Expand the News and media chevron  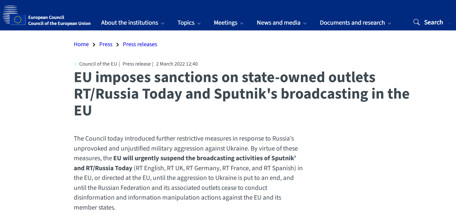pos(305,23)
